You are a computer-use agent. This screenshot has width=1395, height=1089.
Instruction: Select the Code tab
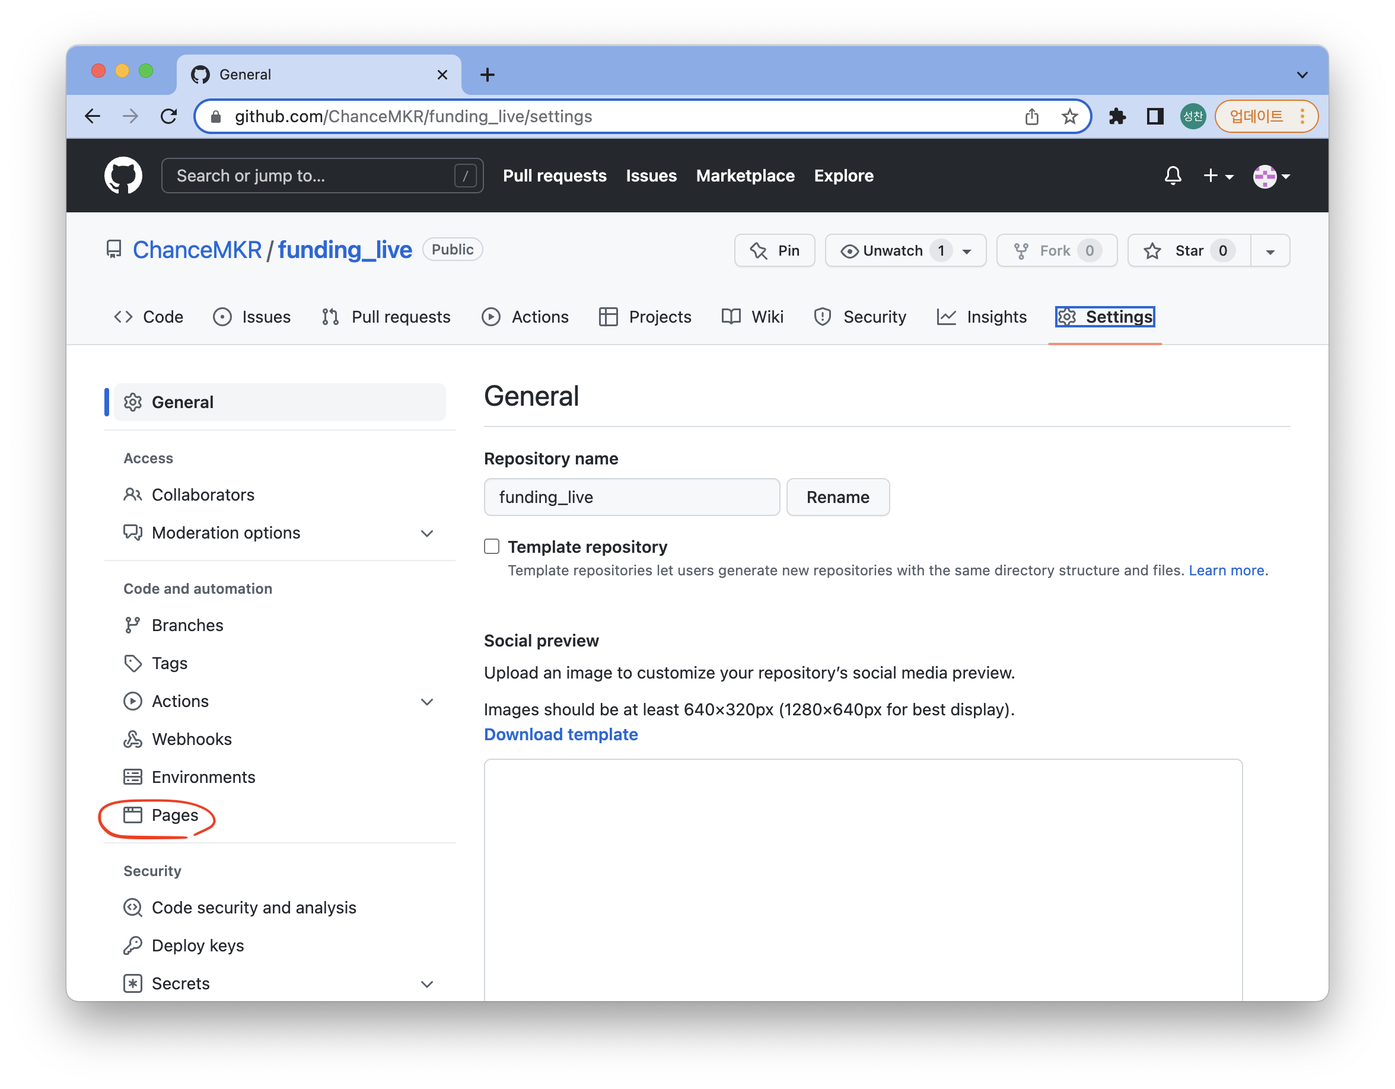point(148,316)
